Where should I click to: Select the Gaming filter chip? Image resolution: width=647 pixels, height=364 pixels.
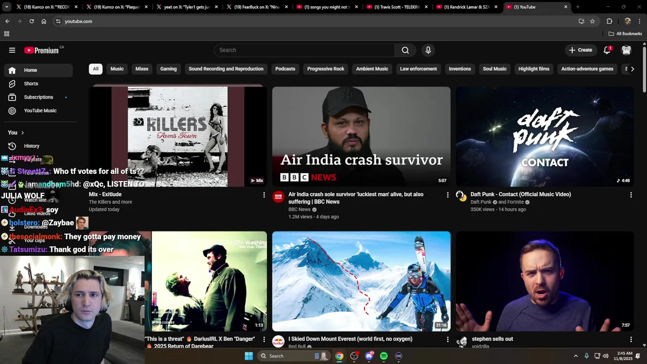168,69
